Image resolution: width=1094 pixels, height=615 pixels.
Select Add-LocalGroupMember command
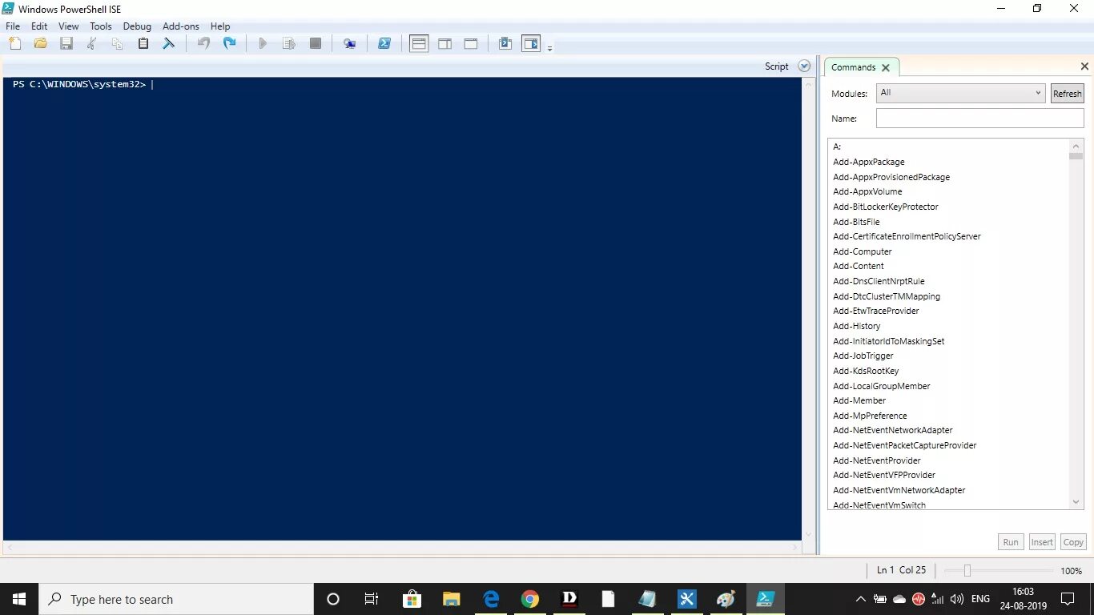click(x=882, y=386)
